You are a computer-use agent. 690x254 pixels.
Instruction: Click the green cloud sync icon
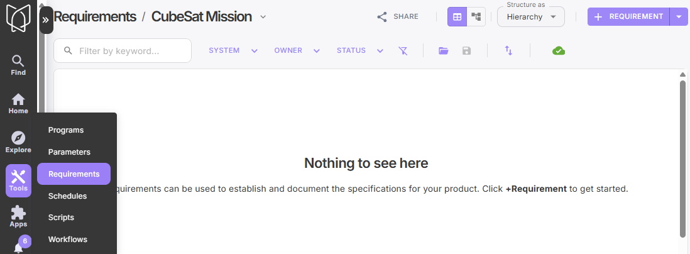[x=559, y=51]
